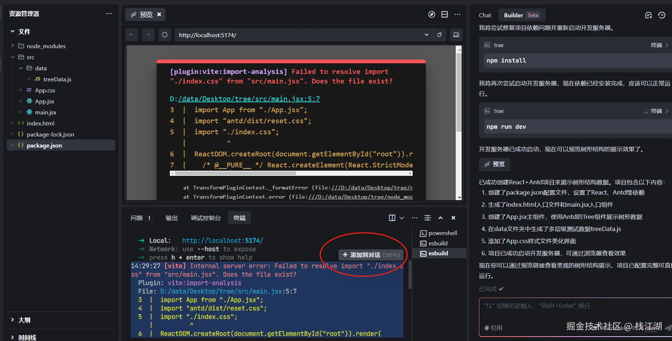Screen dimensions: 672x341
Task: Click the error code scroll-left arrow
Action: coord(172,173)
